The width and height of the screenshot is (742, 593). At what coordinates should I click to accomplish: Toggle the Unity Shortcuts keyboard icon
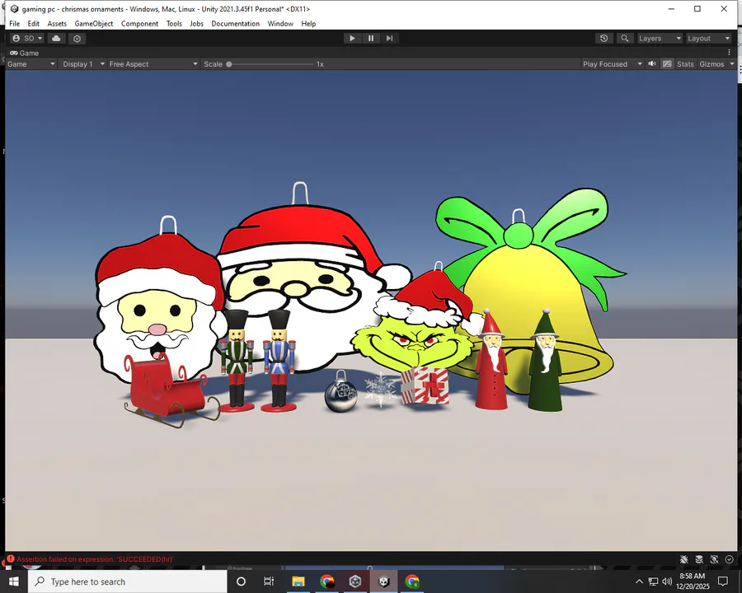coord(667,64)
